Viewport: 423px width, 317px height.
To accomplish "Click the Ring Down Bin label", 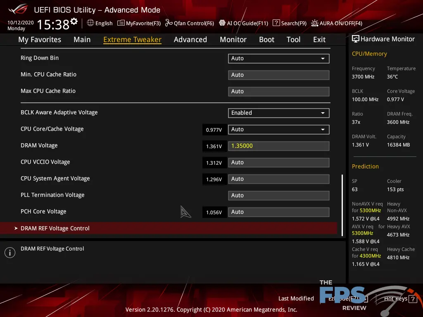I will pyautogui.click(x=40, y=58).
